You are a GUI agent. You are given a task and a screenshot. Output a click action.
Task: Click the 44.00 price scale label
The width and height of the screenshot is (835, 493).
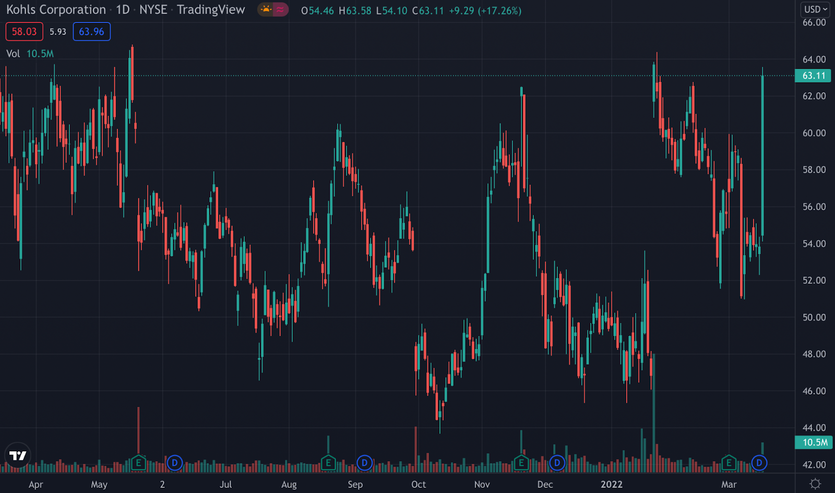(x=814, y=428)
